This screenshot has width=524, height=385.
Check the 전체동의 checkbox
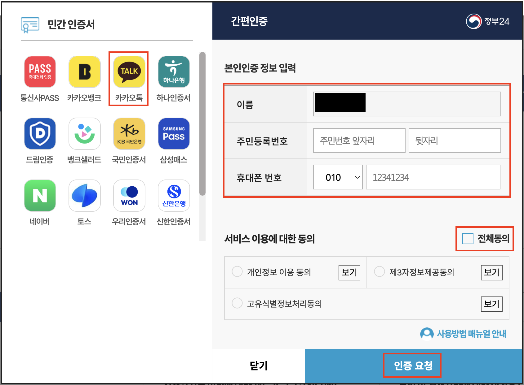[x=468, y=239]
